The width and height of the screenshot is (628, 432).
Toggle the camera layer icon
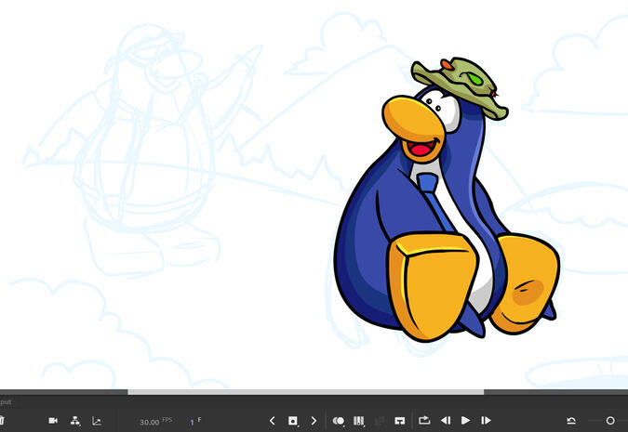pyautogui.click(x=53, y=421)
